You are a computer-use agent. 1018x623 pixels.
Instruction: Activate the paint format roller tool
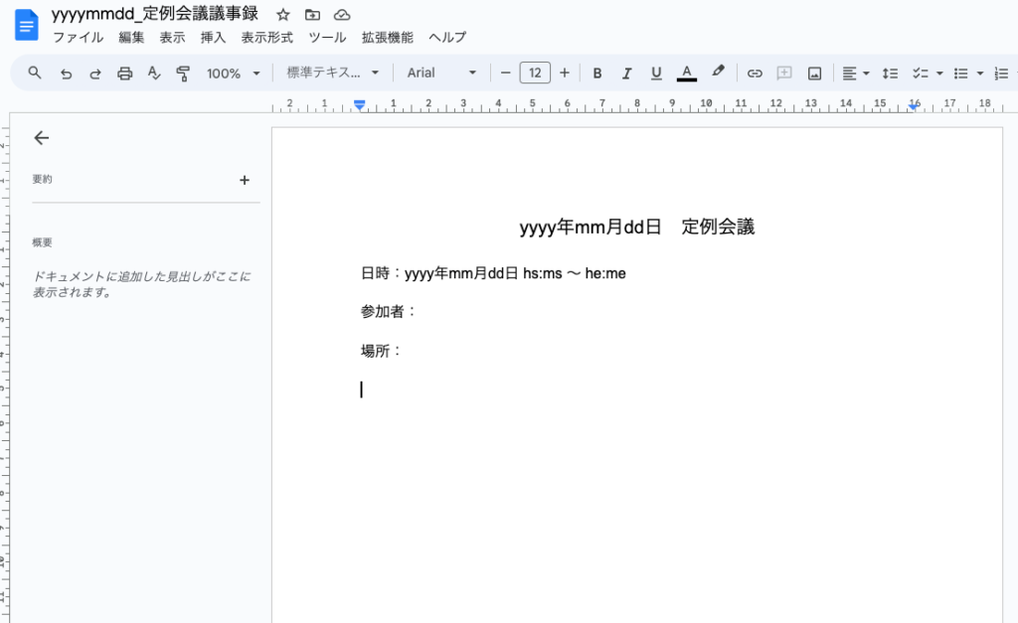tap(183, 74)
